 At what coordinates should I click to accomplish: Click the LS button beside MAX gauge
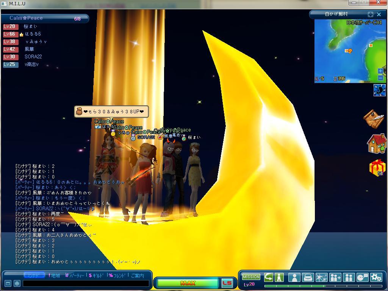(227, 283)
